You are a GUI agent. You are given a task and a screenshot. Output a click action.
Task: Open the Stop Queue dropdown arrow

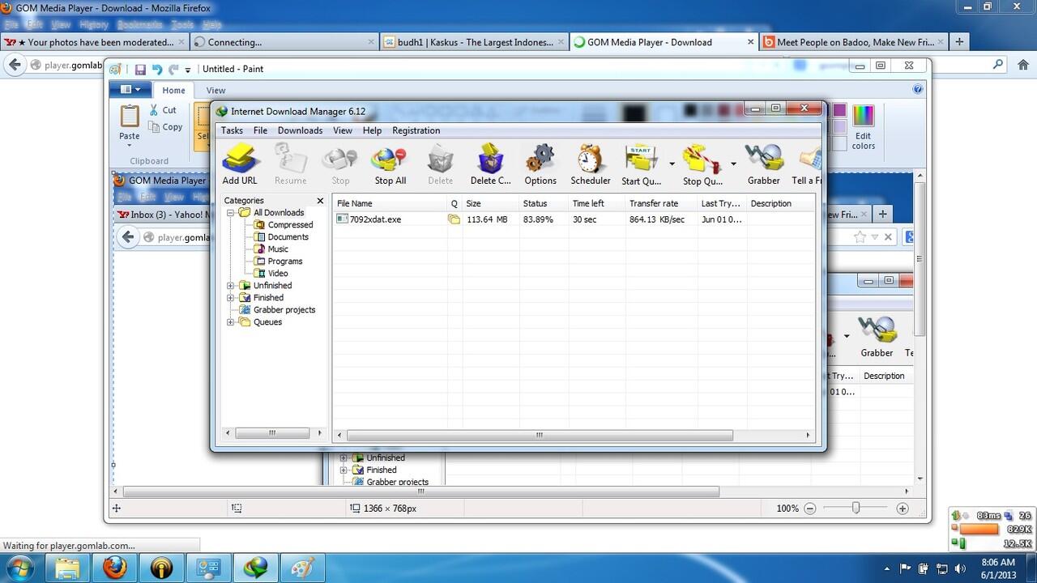point(733,164)
